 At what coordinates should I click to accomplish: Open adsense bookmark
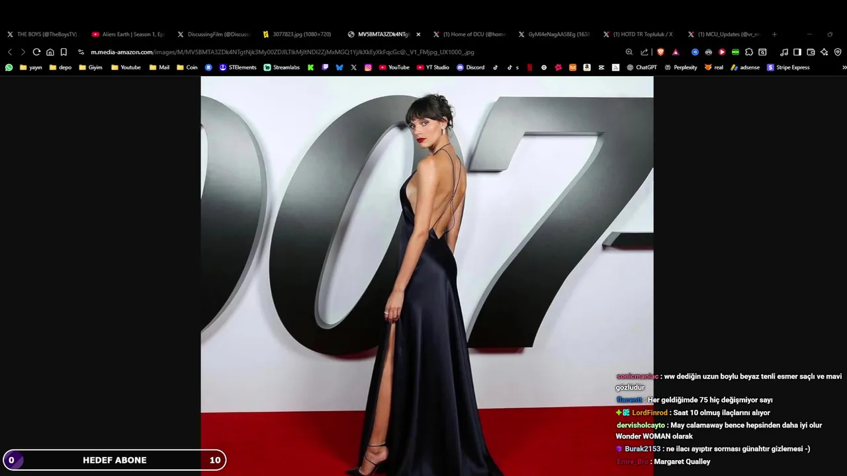[x=745, y=67]
